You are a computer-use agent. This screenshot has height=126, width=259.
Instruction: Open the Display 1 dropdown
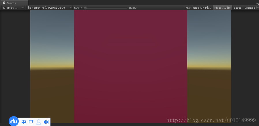[13, 8]
